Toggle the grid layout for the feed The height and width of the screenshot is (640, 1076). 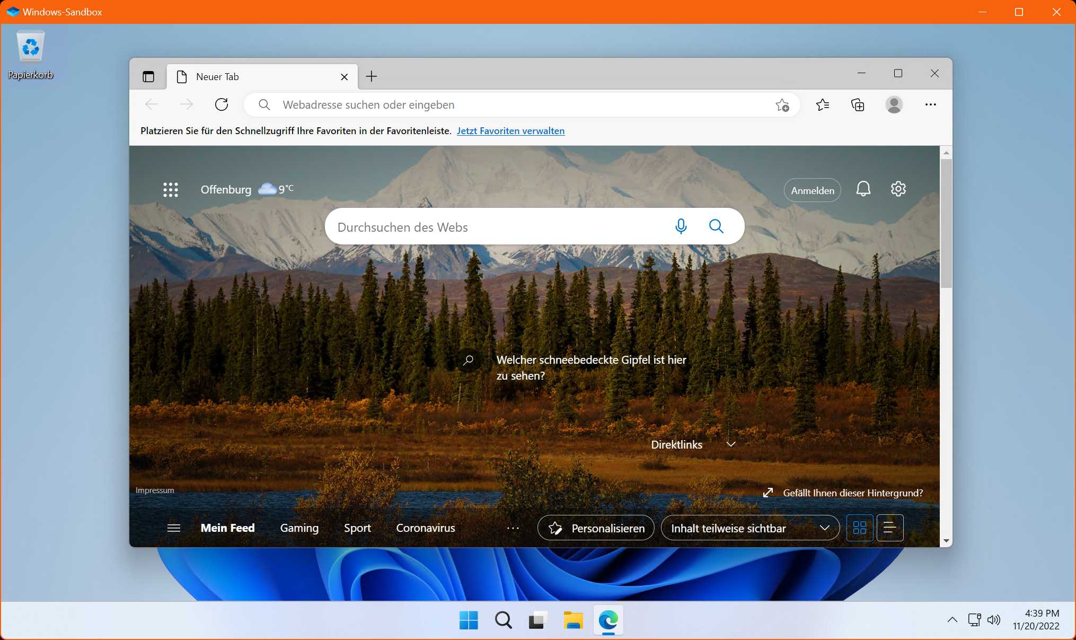[860, 528]
